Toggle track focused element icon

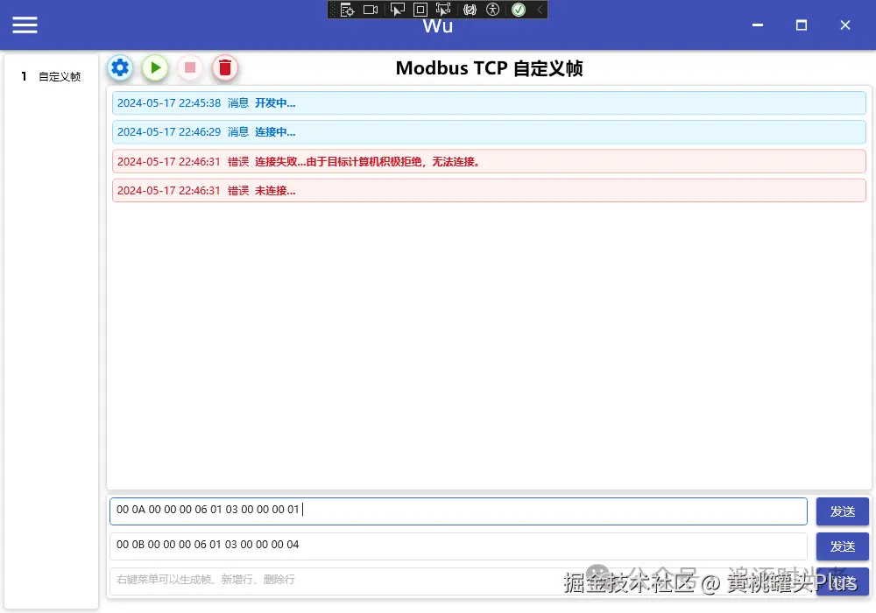tap(443, 10)
